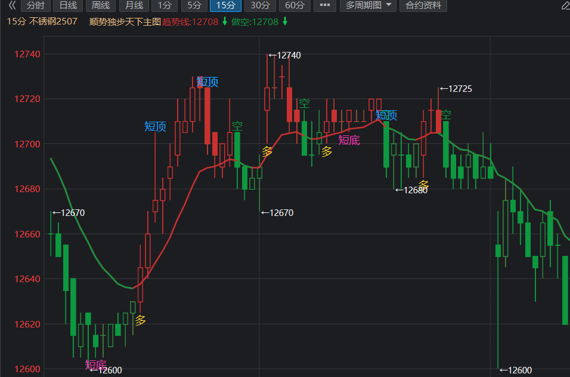Image resolution: width=570 pixels, height=377 pixels.
Task: Click the 做空:12708 indicator value
Action: pos(255,22)
